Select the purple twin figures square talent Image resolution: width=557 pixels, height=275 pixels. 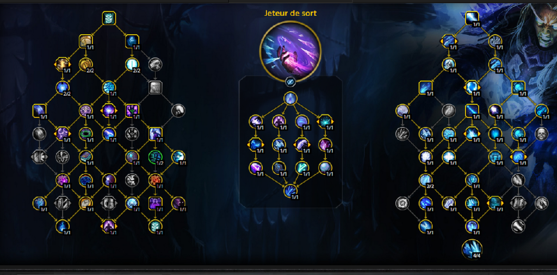pyautogui.click(x=155, y=203)
